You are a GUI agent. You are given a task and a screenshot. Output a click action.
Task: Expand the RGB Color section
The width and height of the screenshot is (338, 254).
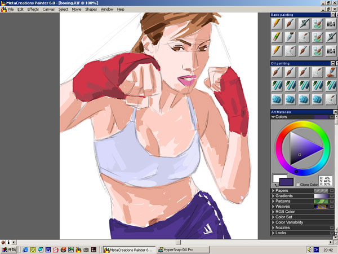coord(273,212)
